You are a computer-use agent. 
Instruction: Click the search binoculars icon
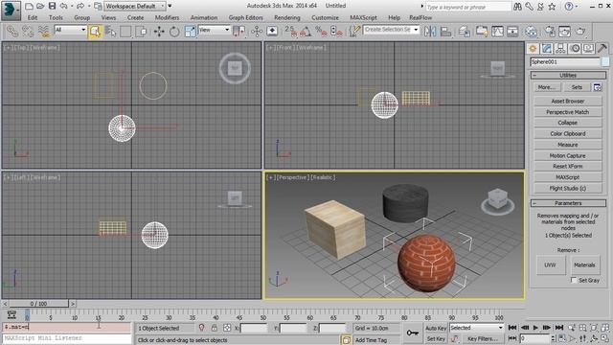[517, 7]
